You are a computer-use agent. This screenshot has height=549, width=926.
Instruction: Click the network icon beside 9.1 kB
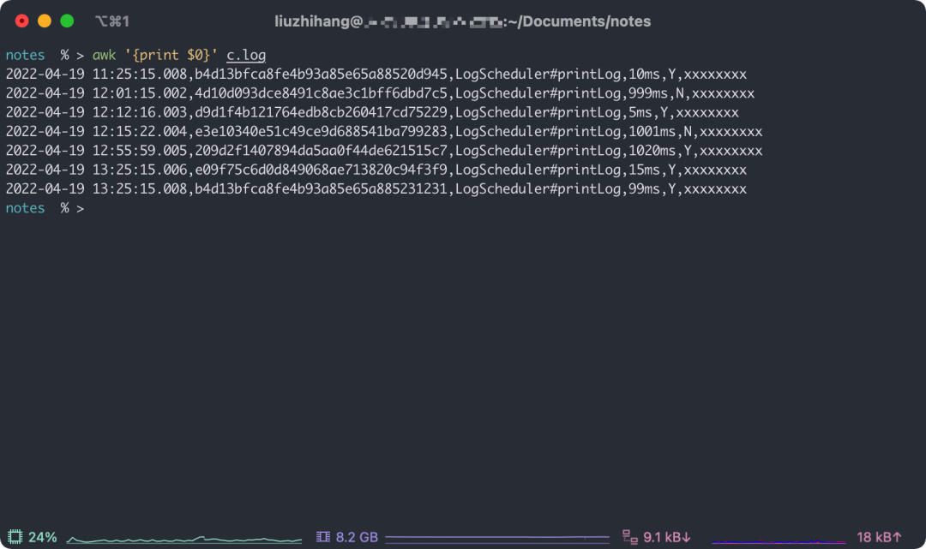point(630,537)
